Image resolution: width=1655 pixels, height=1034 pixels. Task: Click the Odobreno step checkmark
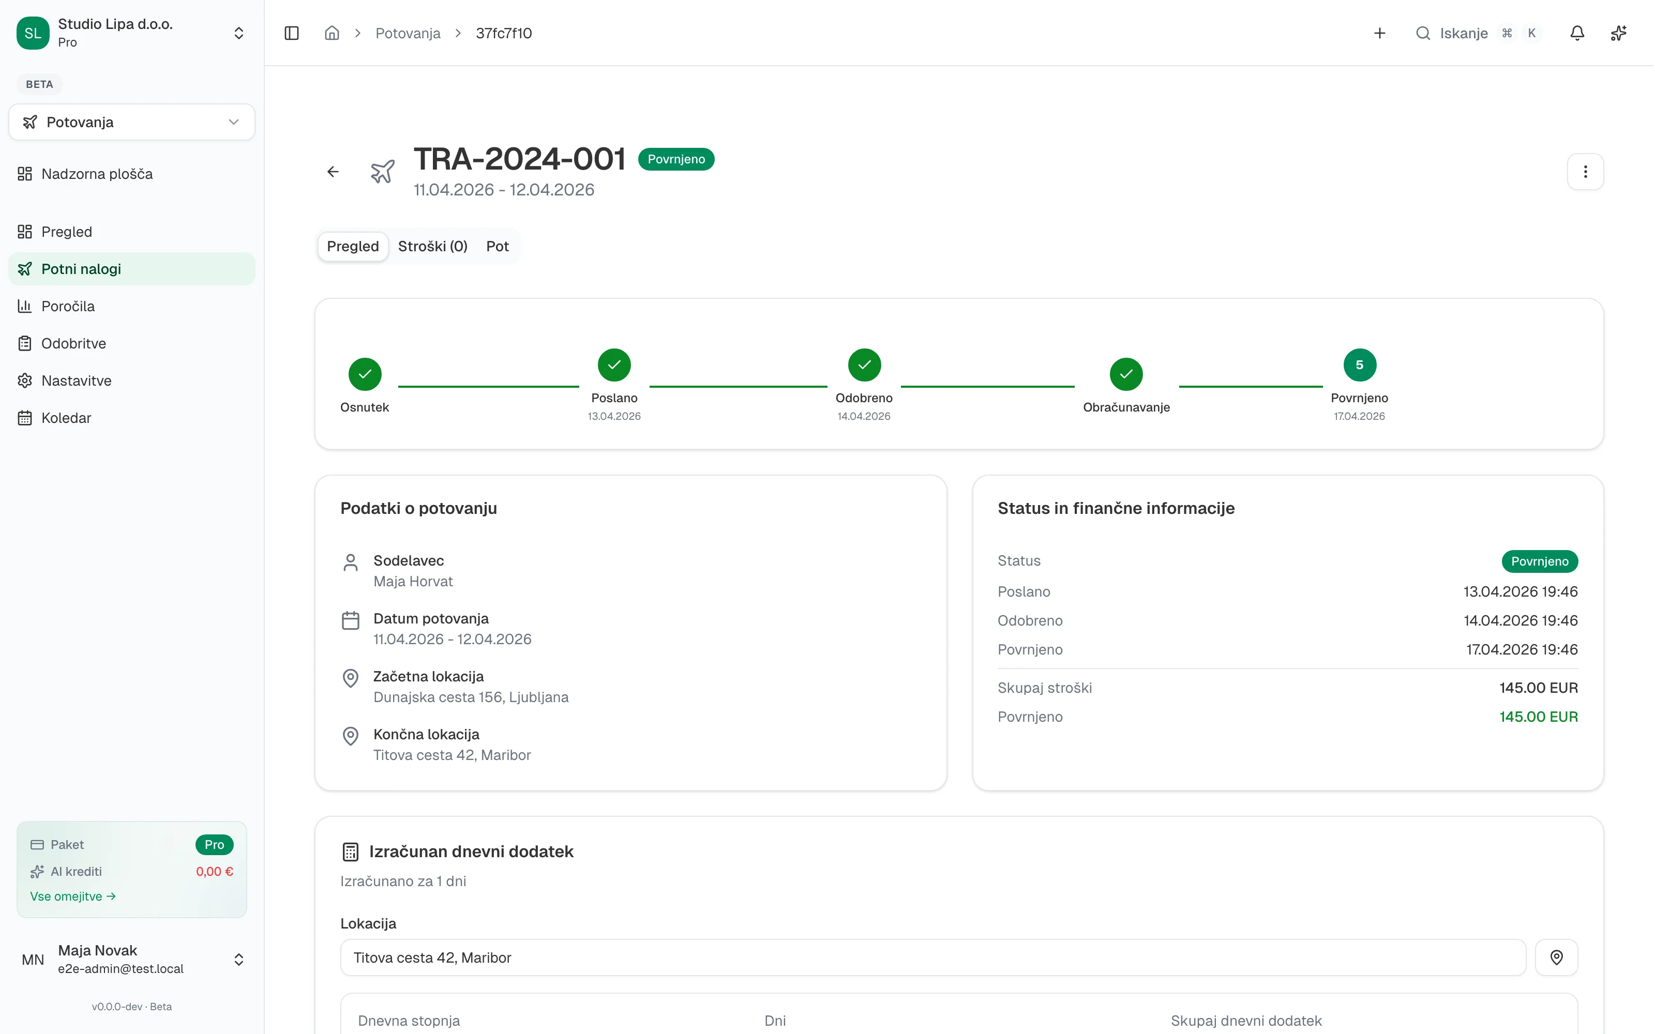tap(864, 364)
